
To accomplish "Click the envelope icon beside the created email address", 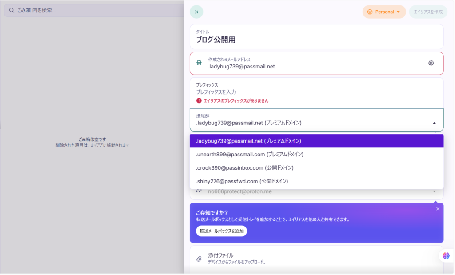I will pyautogui.click(x=198, y=63).
